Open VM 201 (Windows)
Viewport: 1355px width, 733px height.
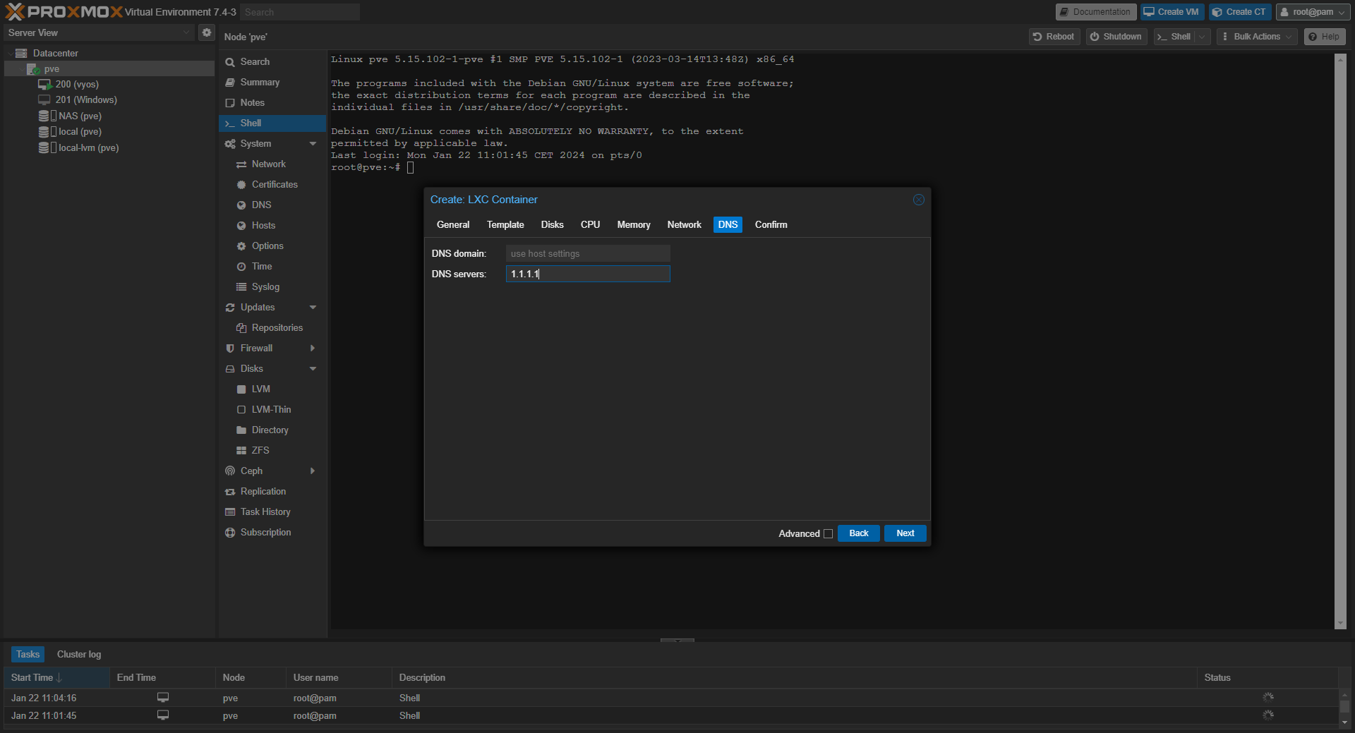[86, 99]
